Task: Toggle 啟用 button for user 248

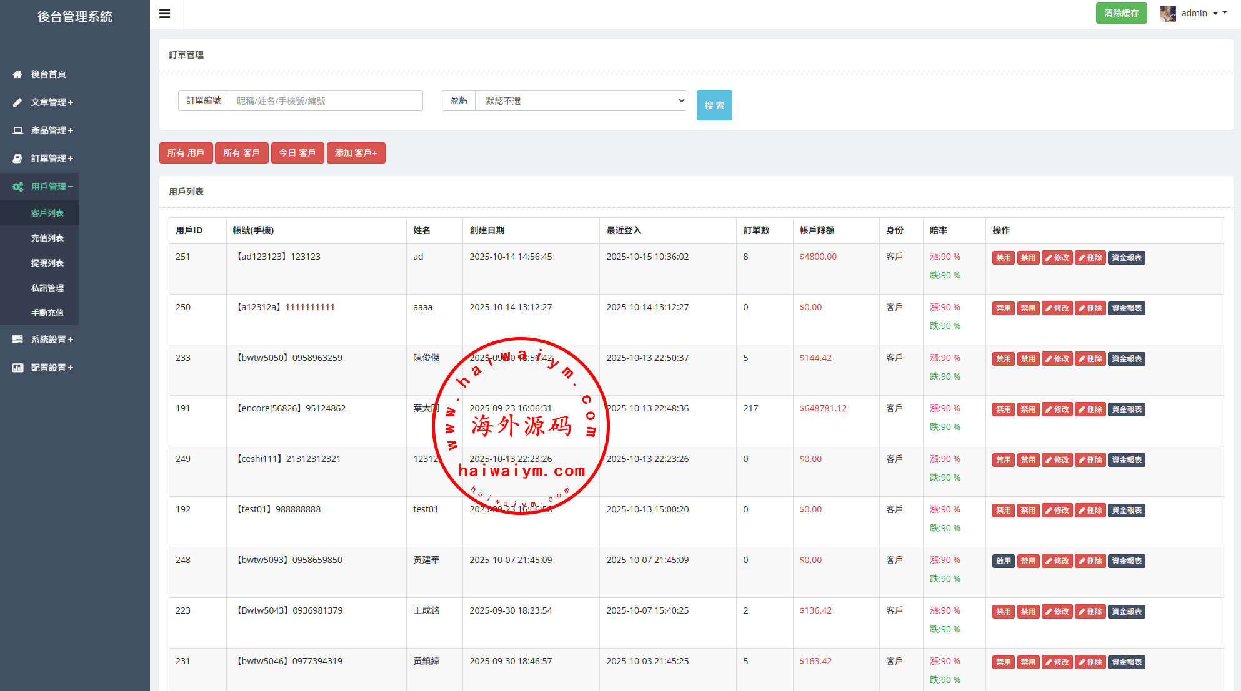Action: [1003, 561]
